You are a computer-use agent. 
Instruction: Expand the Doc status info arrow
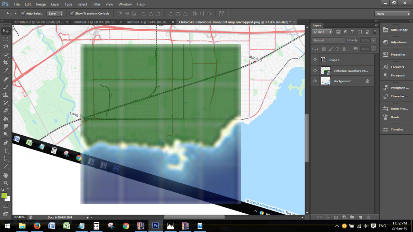(x=87, y=217)
